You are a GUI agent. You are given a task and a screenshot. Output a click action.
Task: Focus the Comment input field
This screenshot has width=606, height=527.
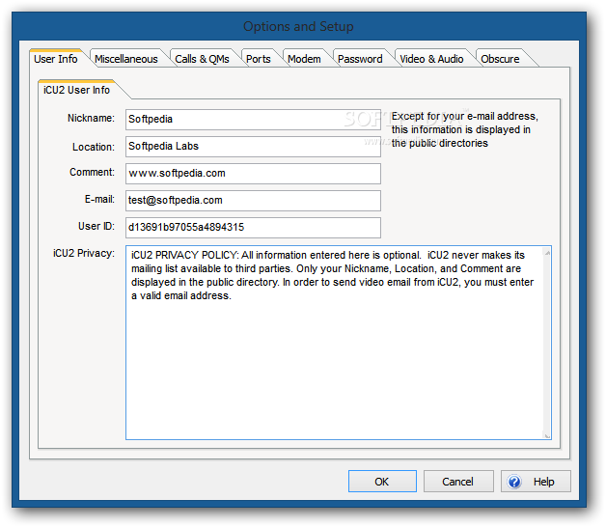click(253, 173)
